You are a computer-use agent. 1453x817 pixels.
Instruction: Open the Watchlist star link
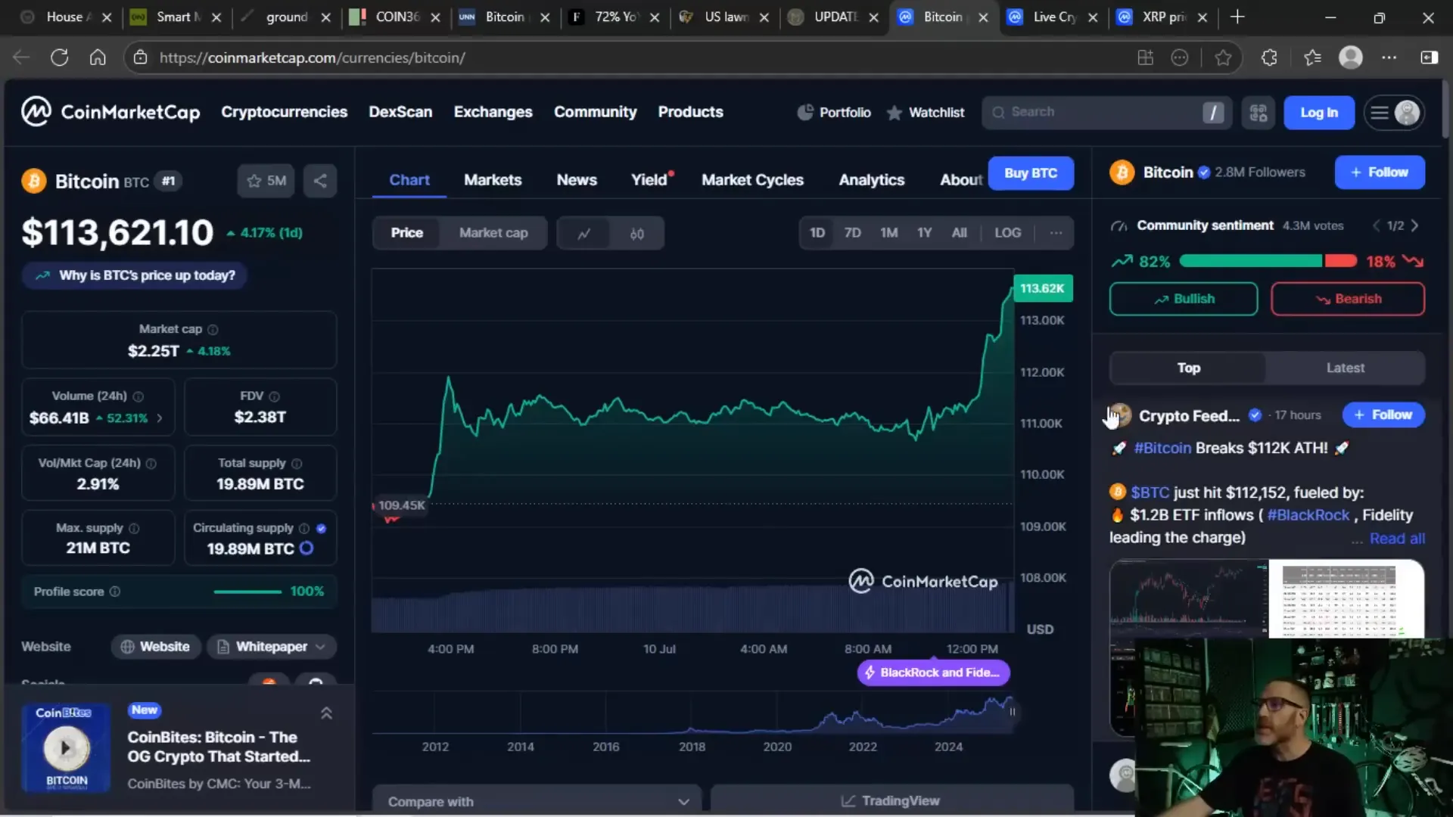(925, 112)
